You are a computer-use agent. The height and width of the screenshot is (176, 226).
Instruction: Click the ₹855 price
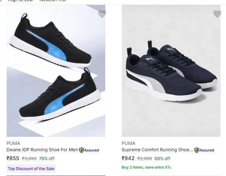(x=13, y=158)
